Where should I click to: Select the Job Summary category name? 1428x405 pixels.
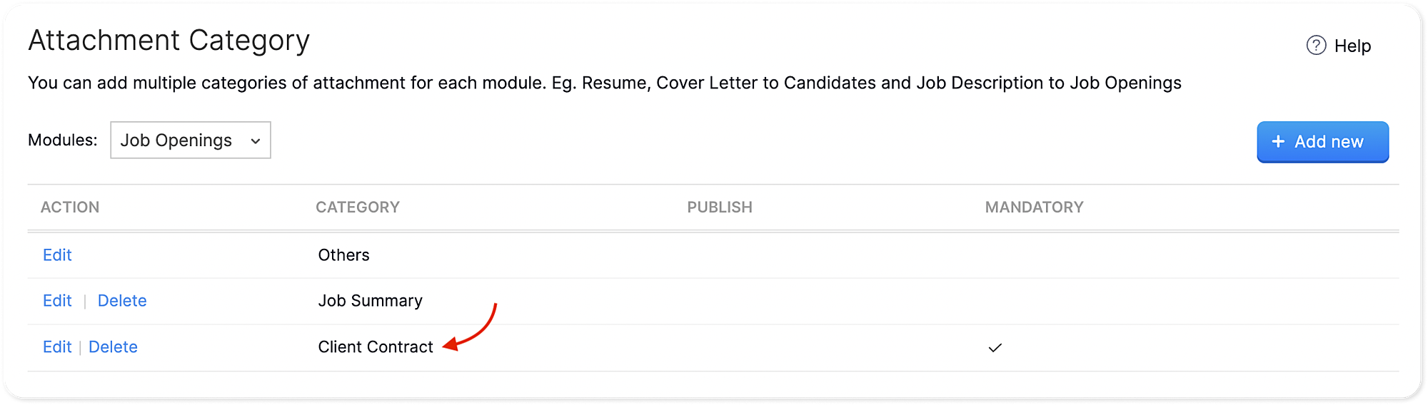370,301
